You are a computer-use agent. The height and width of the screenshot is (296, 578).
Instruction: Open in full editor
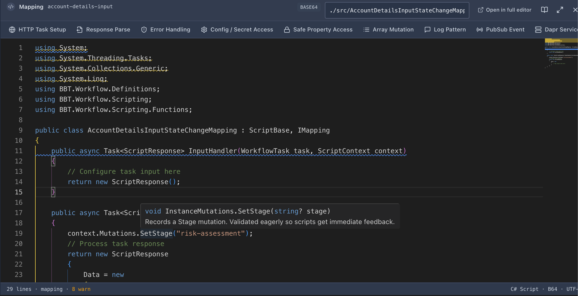(x=505, y=10)
